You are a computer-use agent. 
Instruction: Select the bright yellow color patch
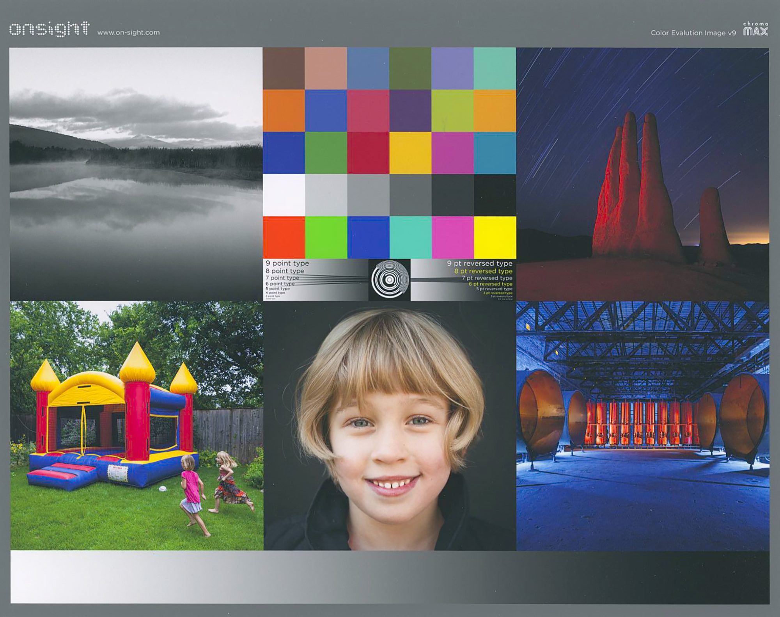[x=495, y=237]
